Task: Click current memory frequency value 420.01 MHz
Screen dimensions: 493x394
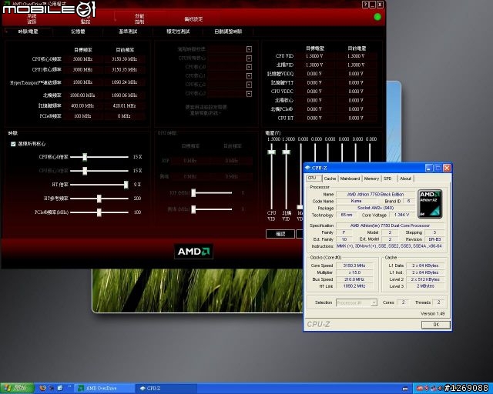Action: point(125,106)
